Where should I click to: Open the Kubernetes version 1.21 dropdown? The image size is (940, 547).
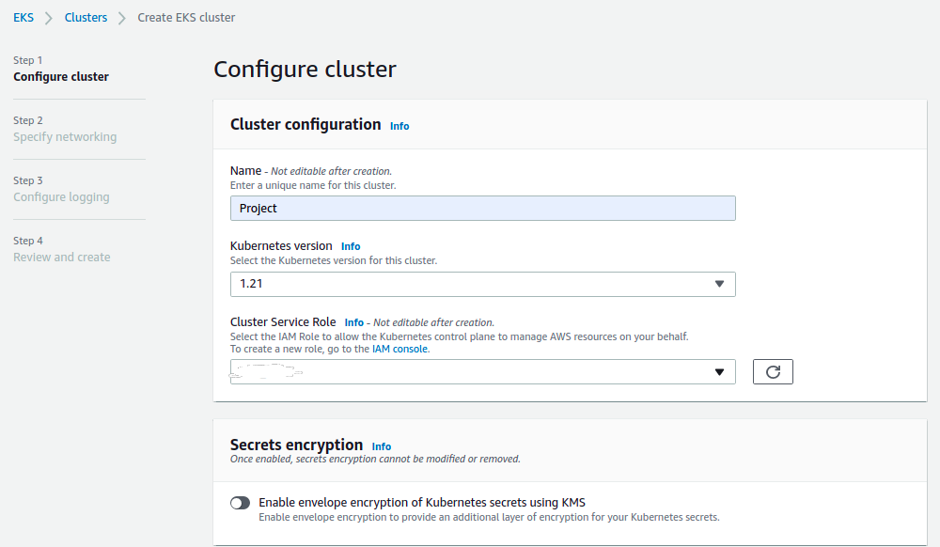(482, 284)
